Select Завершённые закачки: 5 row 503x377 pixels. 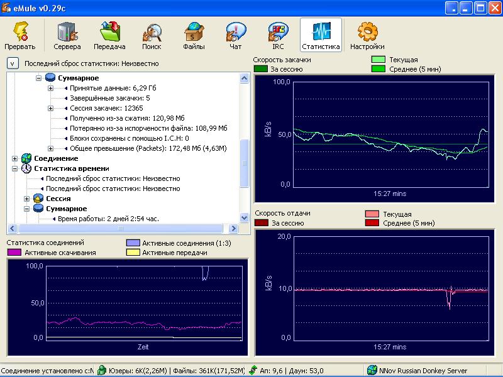pyautogui.click(x=109, y=98)
